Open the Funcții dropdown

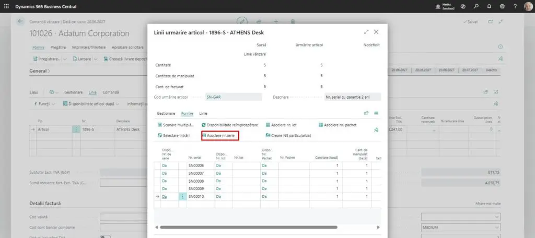pyautogui.click(x=45, y=104)
